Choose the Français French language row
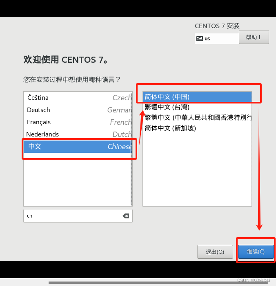This screenshot has width=276, height=286. coord(77,122)
